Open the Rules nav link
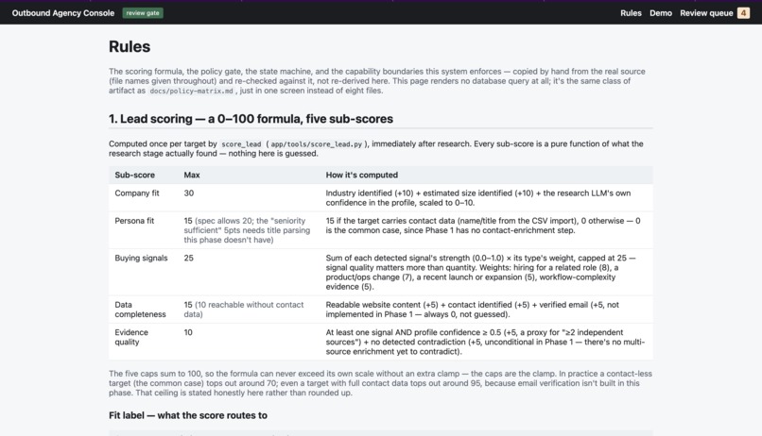The width and height of the screenshot is (762, 436). [x=631, y=13]
